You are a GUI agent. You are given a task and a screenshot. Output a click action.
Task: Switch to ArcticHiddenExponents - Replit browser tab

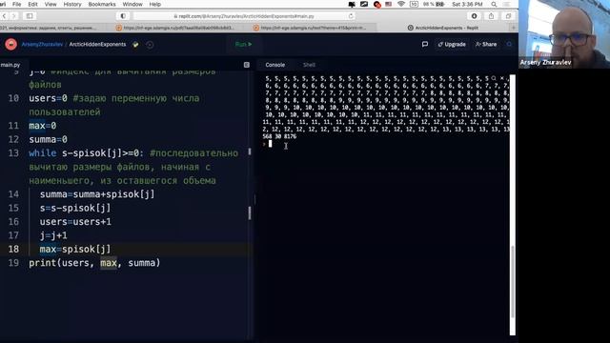(x=442, y=28)
